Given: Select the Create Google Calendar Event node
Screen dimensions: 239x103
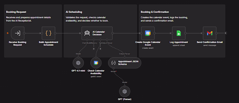Looking at the screenshot, I should (148, 33).
